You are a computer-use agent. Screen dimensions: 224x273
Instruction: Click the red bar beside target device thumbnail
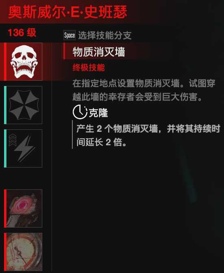5,209
